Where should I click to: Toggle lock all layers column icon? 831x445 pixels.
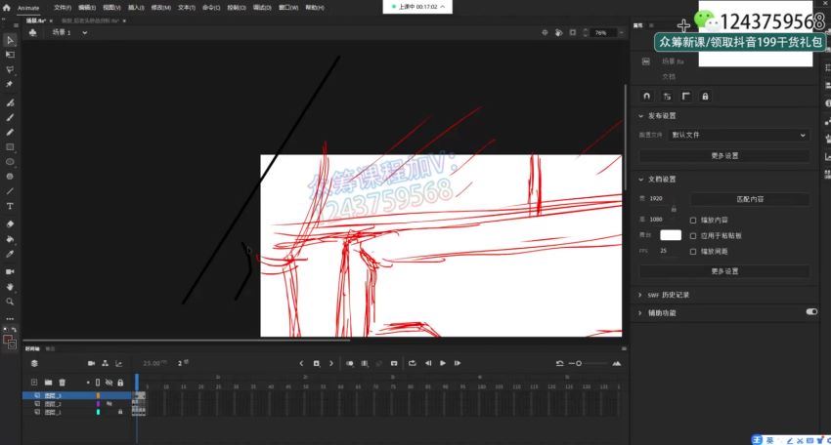tap(120, 382)
